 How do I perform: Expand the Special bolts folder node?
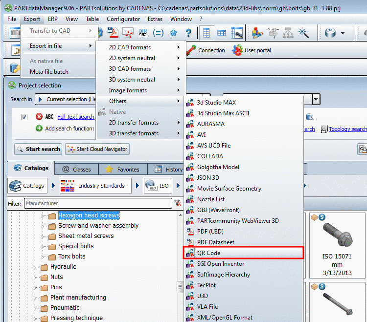point(43,247)
